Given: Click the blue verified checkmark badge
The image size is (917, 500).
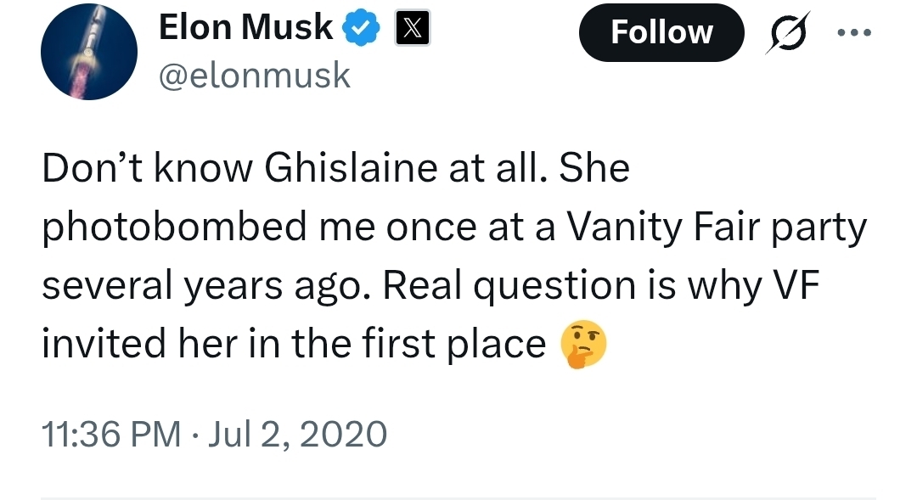Looking at the screenshot, I should pyautogui.click(x=361, y=30).
